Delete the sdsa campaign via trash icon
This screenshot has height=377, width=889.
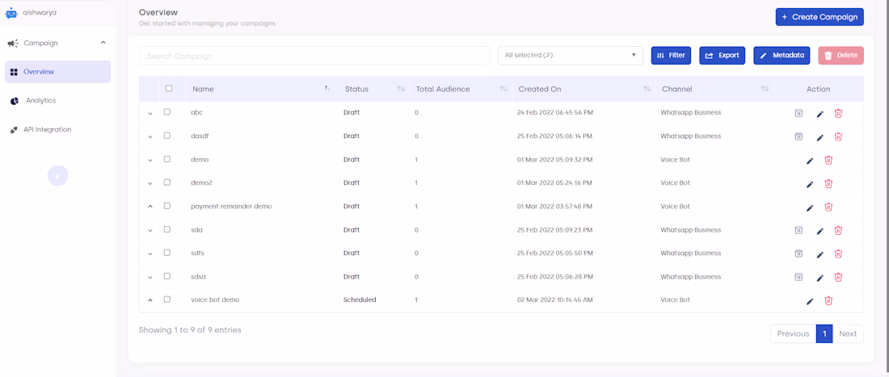(838, 277)
